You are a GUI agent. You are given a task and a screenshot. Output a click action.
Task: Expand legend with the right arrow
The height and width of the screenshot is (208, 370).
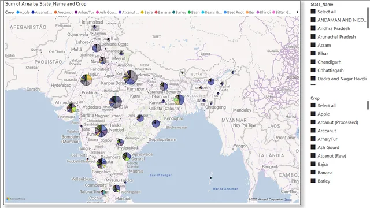coord(297,12)
